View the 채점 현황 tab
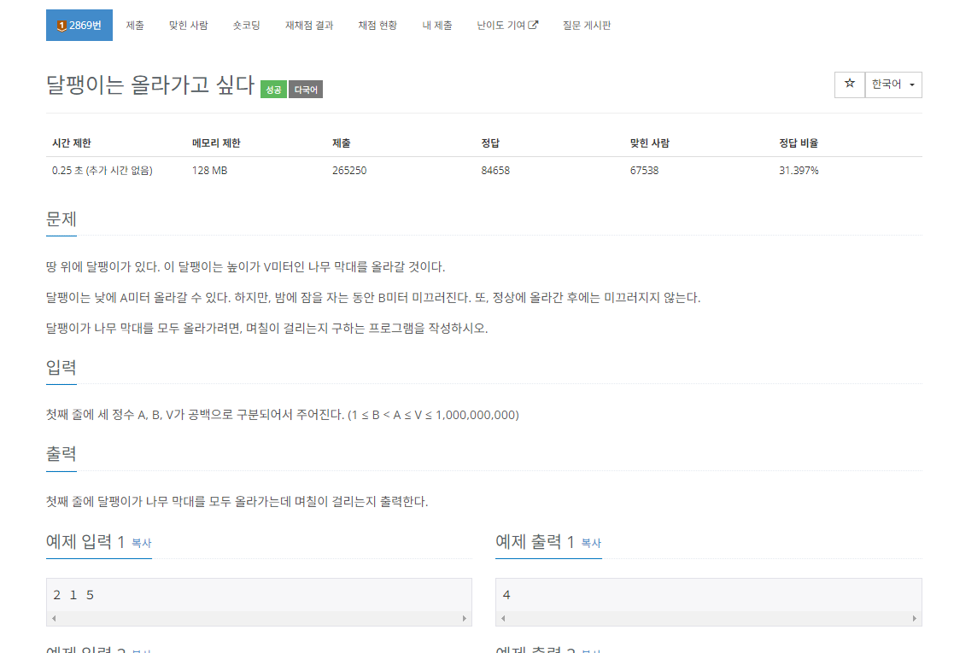Viewport: 954px width, 653px height. pos(378,25)
